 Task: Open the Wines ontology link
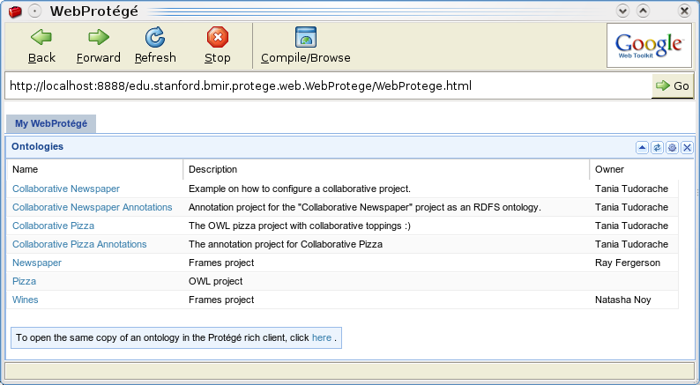[x=26, y=300]
